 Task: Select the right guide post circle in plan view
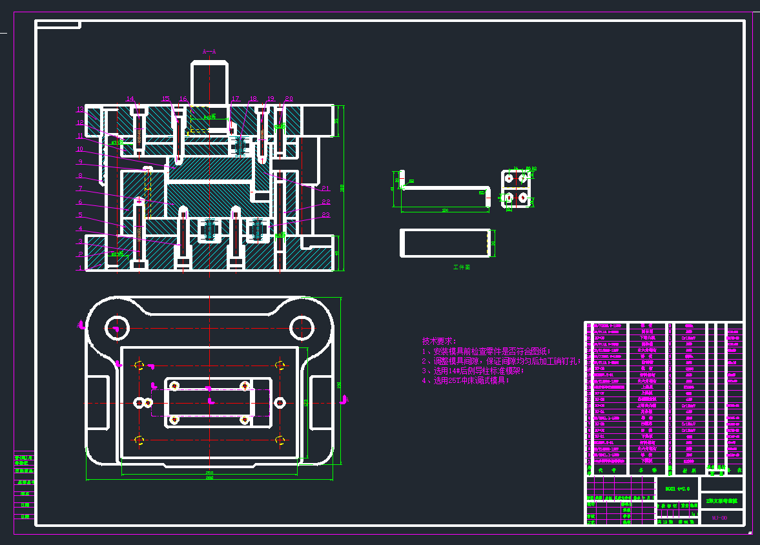click(x=302, y=328)
